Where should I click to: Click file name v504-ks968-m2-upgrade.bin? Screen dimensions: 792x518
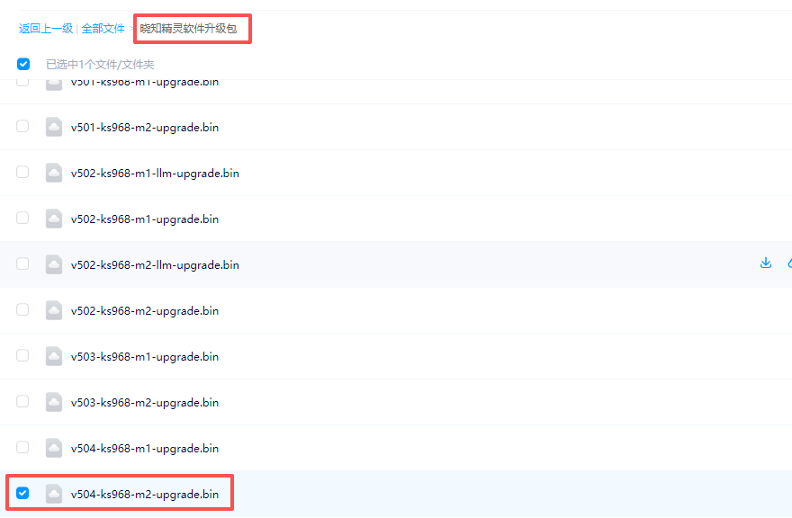(x=145, y=494)
